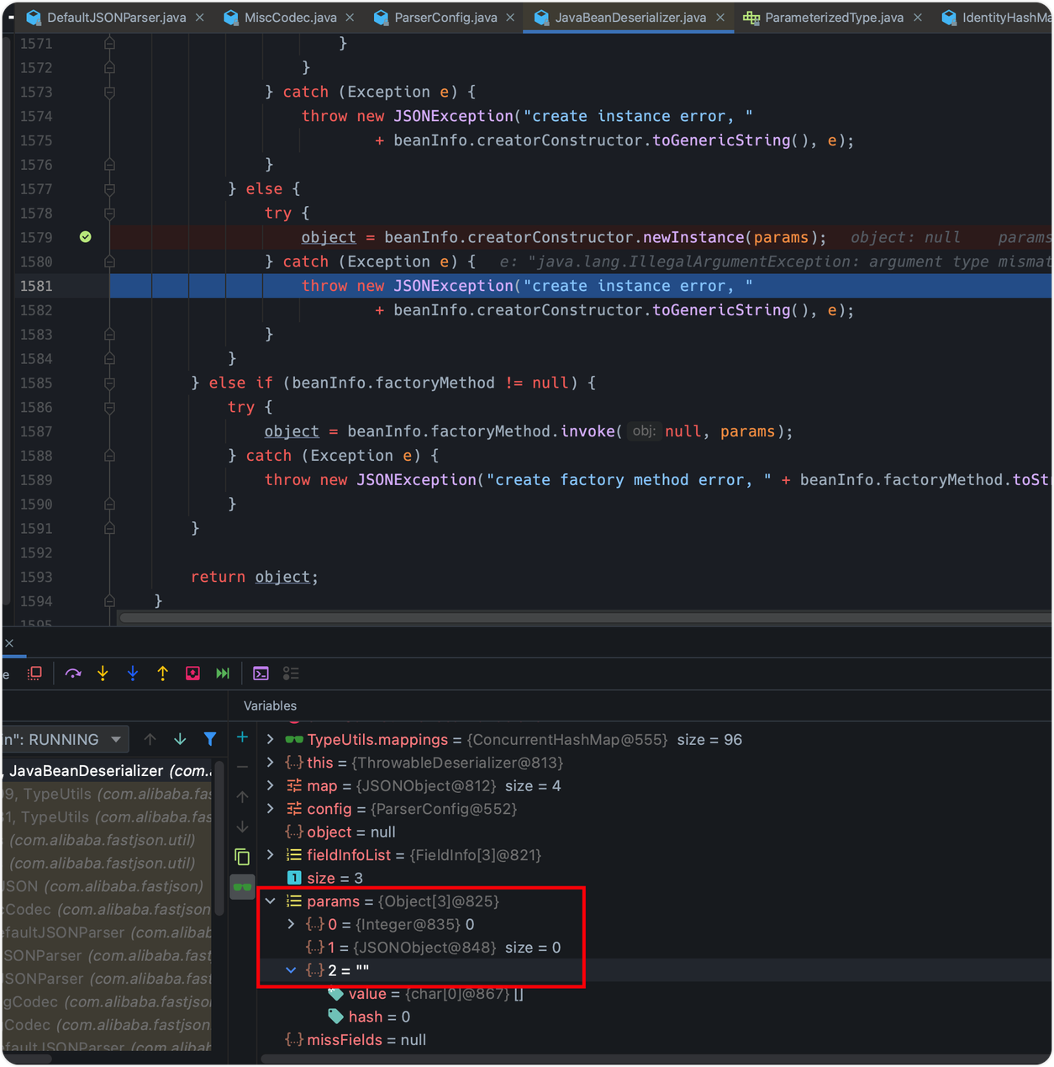Click the move watch down arrow
This screenshot has height=1067, width=1054.
242,827
